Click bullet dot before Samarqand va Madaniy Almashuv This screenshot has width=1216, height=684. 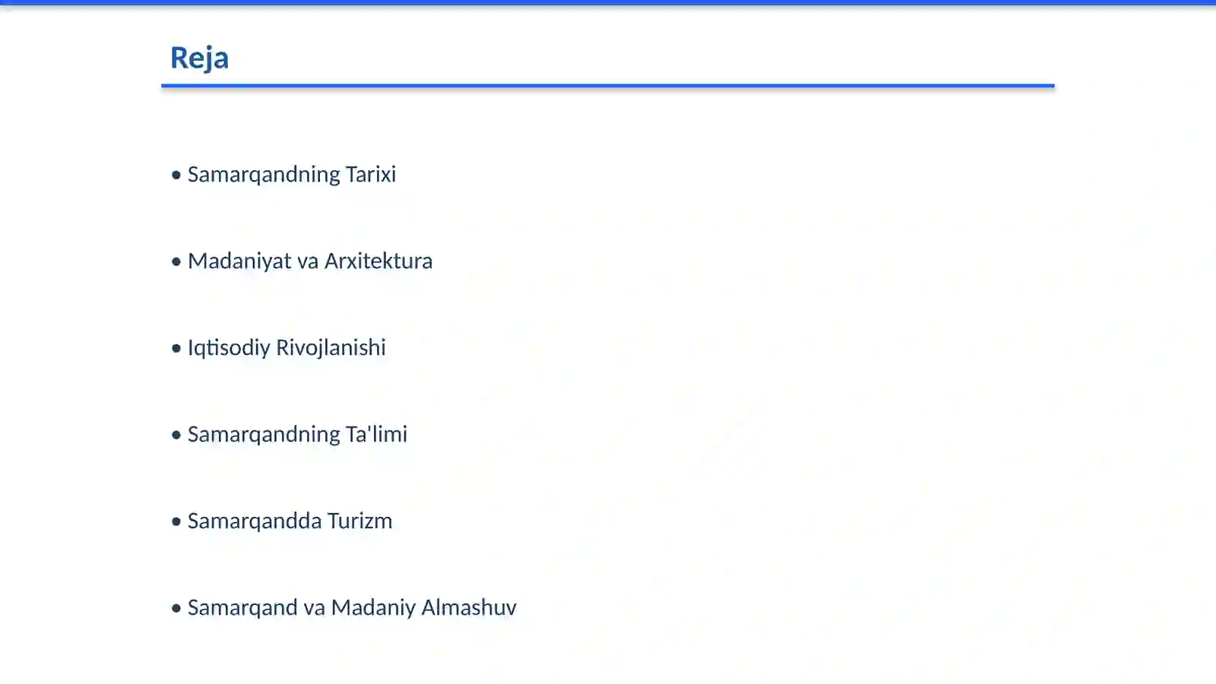coord(176,609)
